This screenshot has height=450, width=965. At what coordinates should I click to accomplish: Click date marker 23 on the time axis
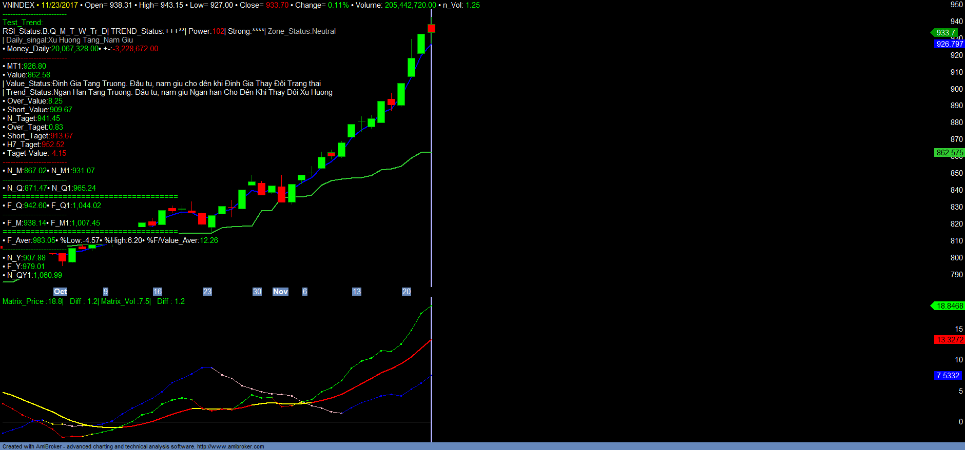[x=207, y=292]
